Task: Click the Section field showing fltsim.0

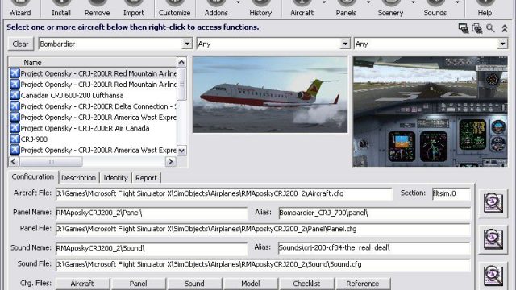Action: click(451, 193)
